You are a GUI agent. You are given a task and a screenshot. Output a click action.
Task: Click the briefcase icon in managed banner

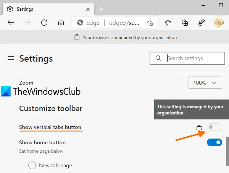[x=77, y=37]
